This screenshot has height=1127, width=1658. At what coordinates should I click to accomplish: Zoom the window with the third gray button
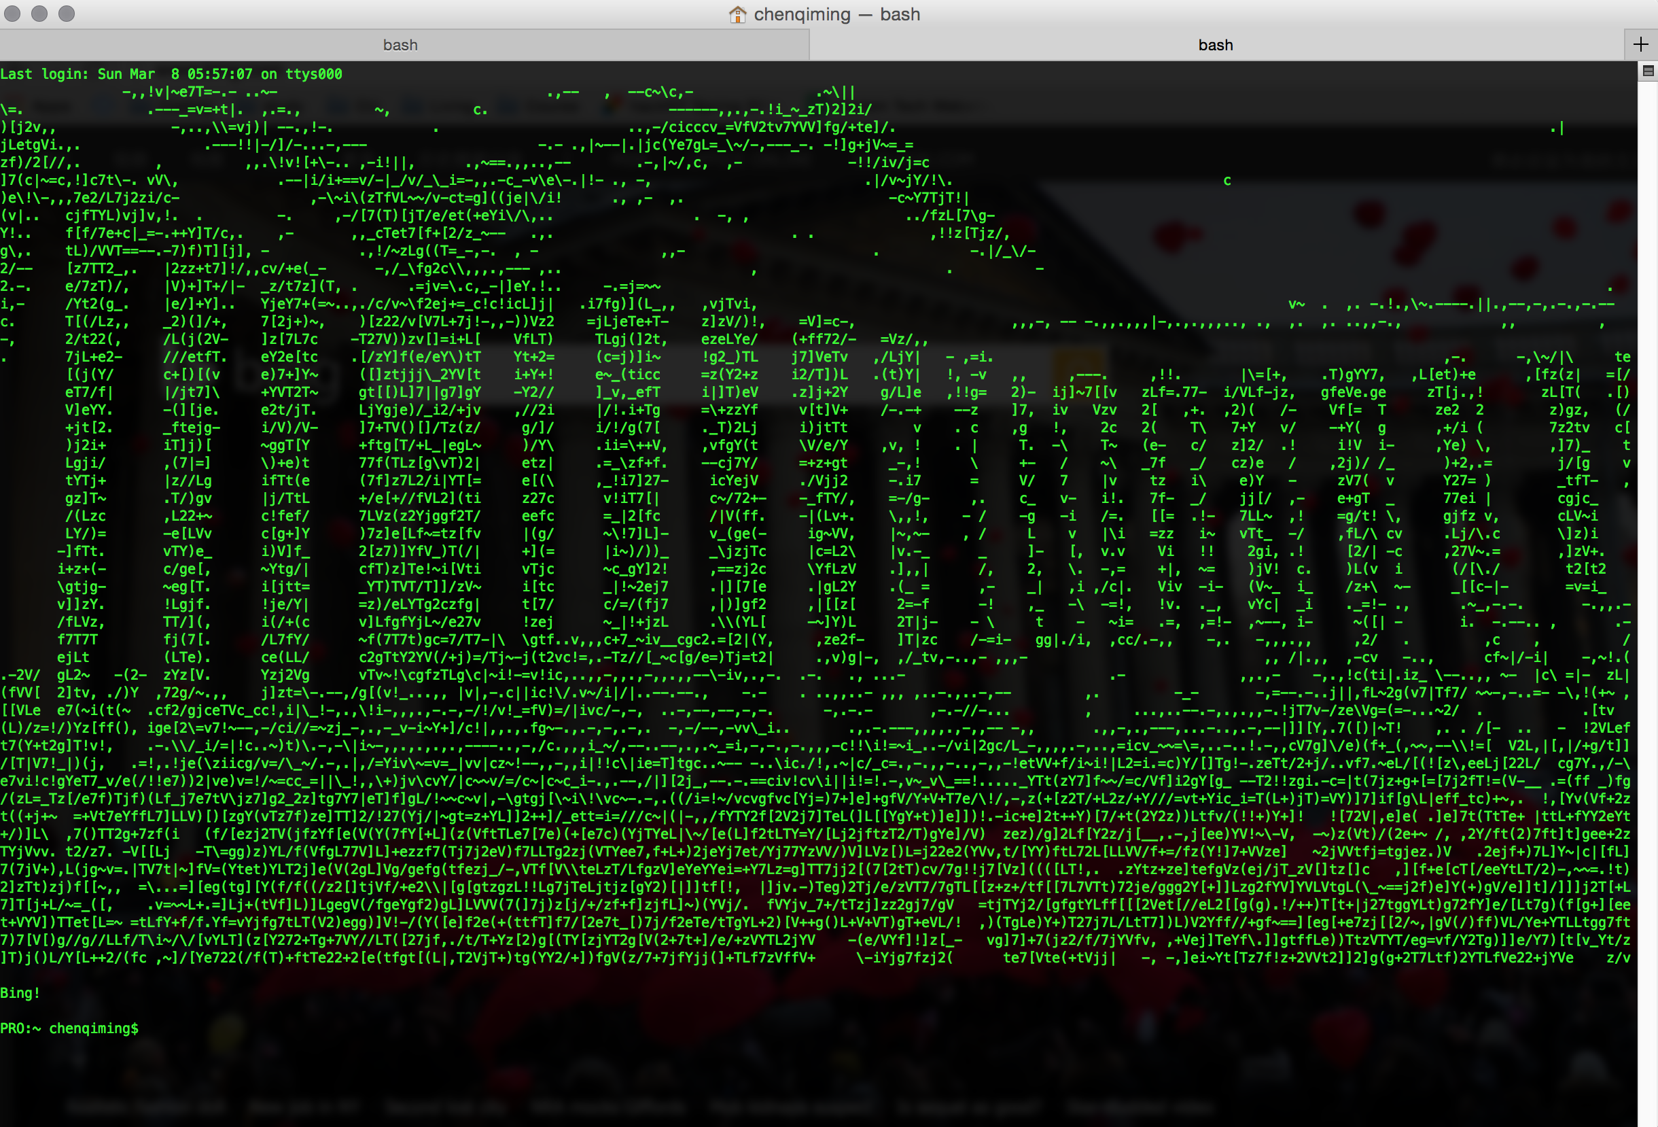67,14
